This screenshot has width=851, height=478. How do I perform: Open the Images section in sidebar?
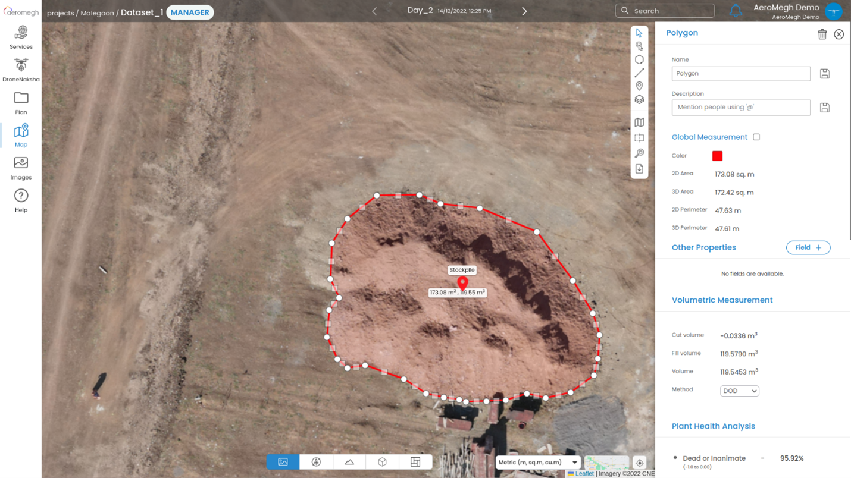tap(21, 168)
